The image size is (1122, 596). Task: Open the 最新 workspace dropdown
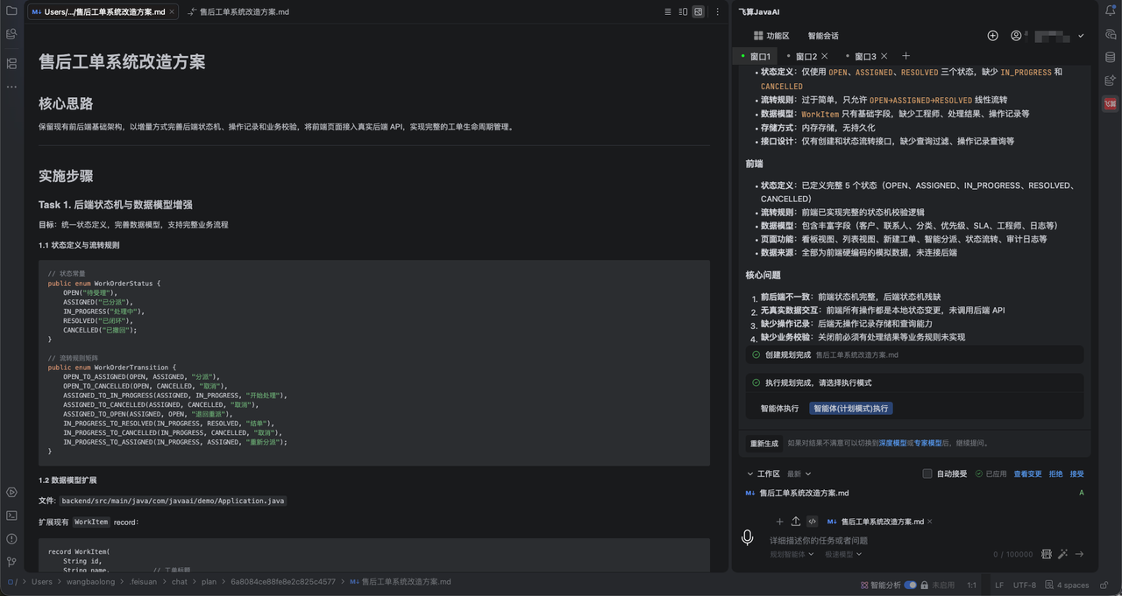[x=799, y=473]
